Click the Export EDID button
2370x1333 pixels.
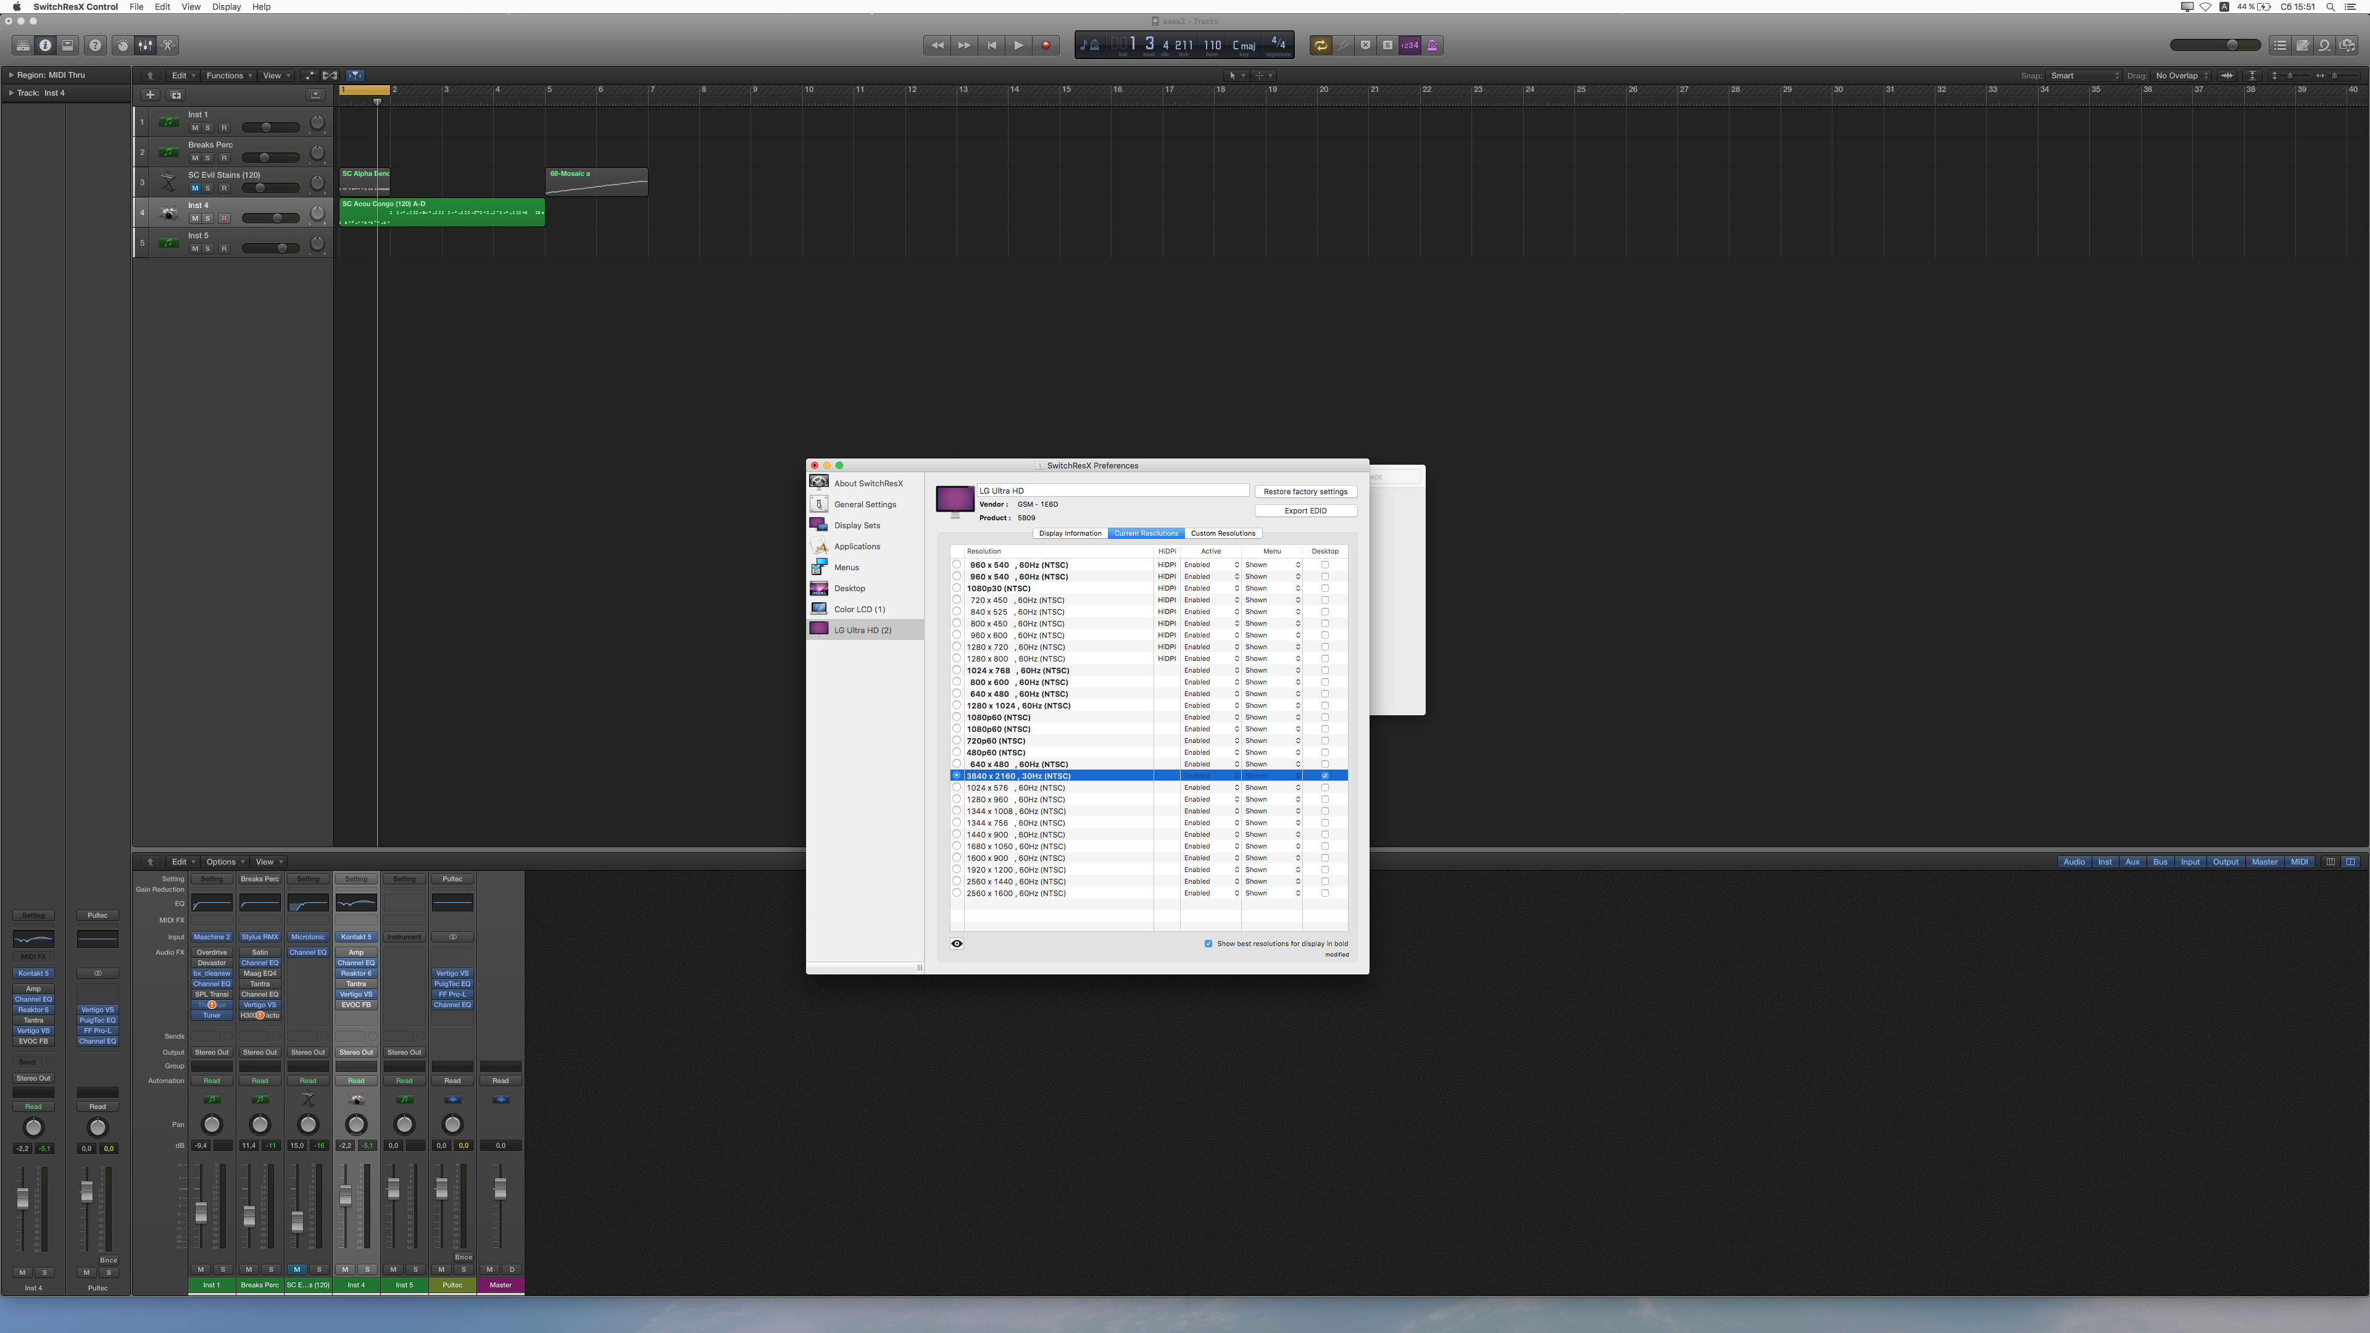[x=1305, y=510]
